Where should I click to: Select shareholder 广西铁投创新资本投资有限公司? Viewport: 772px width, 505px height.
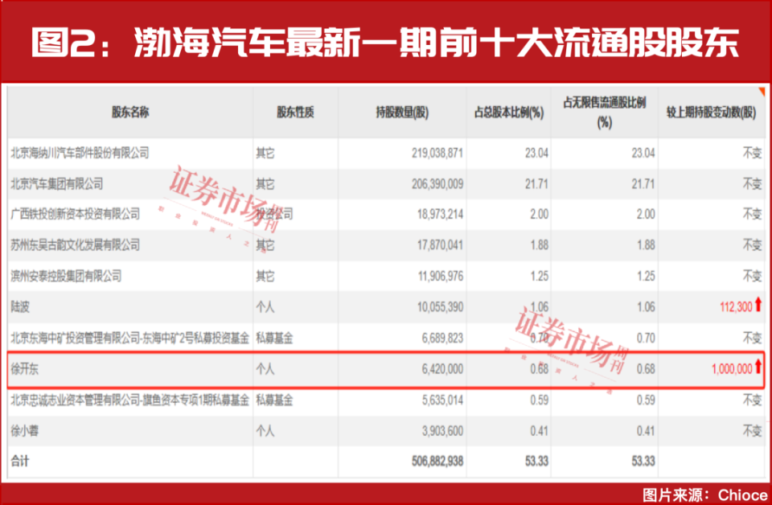pyautogui.click(x=76, y=214)
